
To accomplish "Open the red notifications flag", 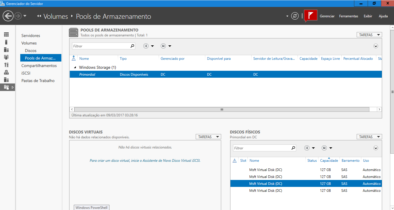I will point(311,16).
